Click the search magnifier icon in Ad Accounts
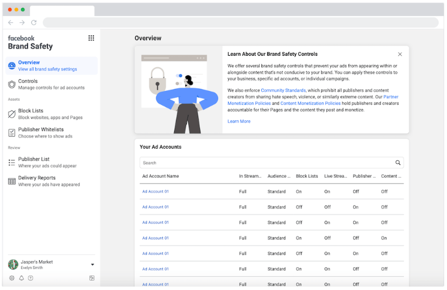The image size is (447, 290). [x=398, y=162]
